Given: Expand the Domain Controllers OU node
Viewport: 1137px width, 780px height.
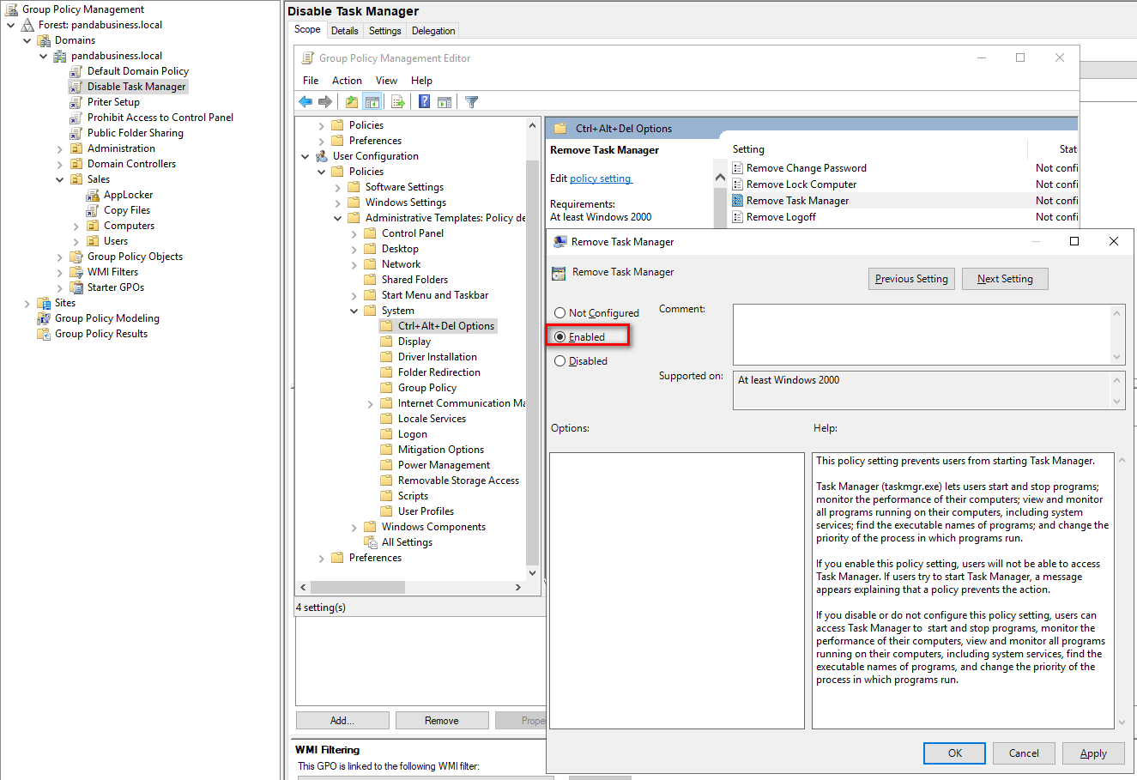Looking at the screenshot, I should (60, 164).
